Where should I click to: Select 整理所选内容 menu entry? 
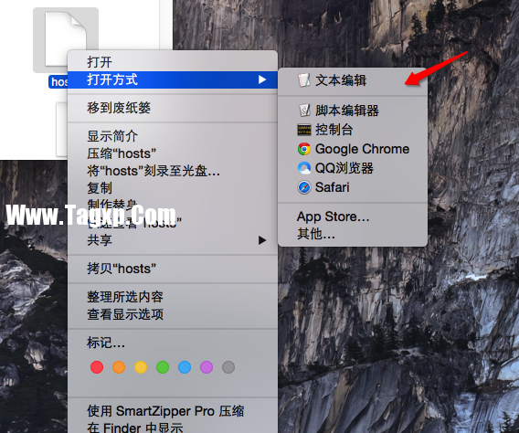point(172,297)
